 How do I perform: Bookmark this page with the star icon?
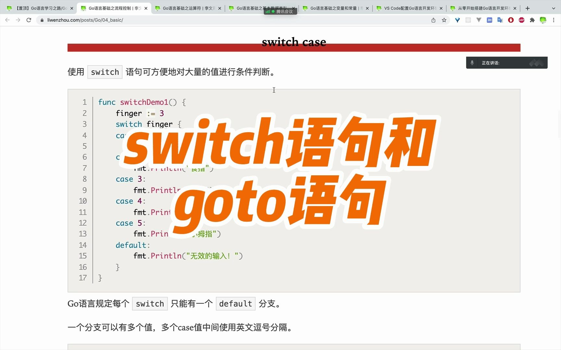coord(444,20)
